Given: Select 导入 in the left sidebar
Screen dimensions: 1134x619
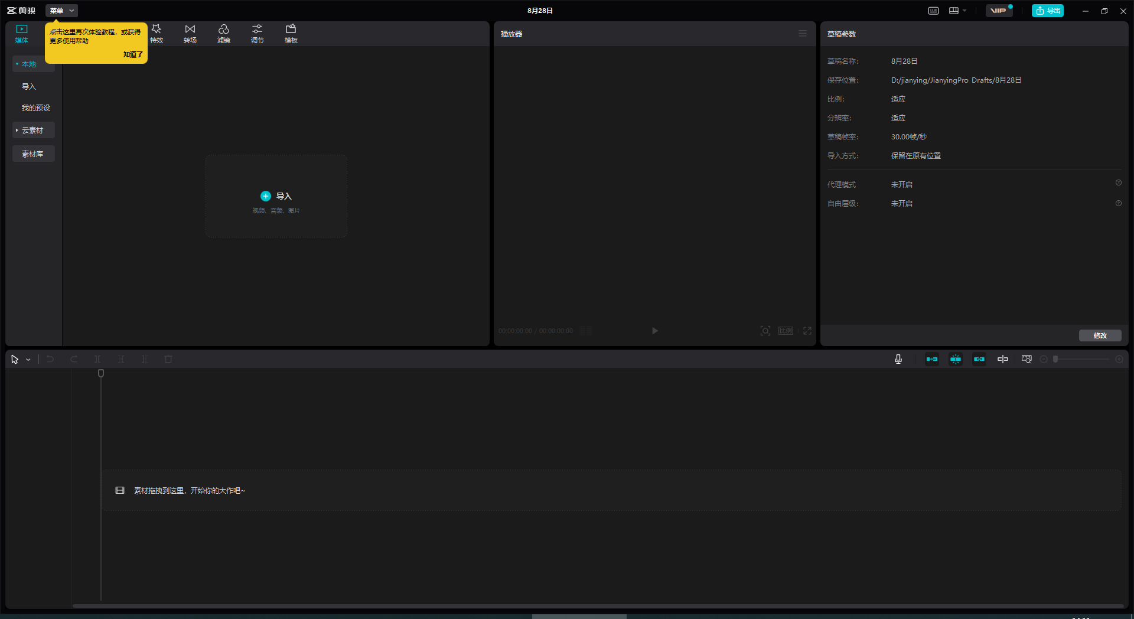Looking at the screenshot, I should [29, 86].
